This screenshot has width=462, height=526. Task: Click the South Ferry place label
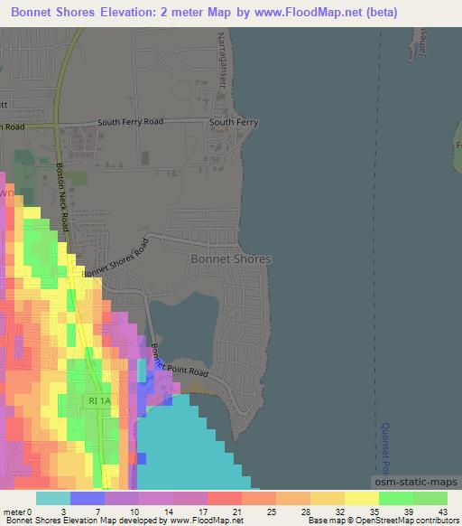pyautogui.click(x=234, y=122)
